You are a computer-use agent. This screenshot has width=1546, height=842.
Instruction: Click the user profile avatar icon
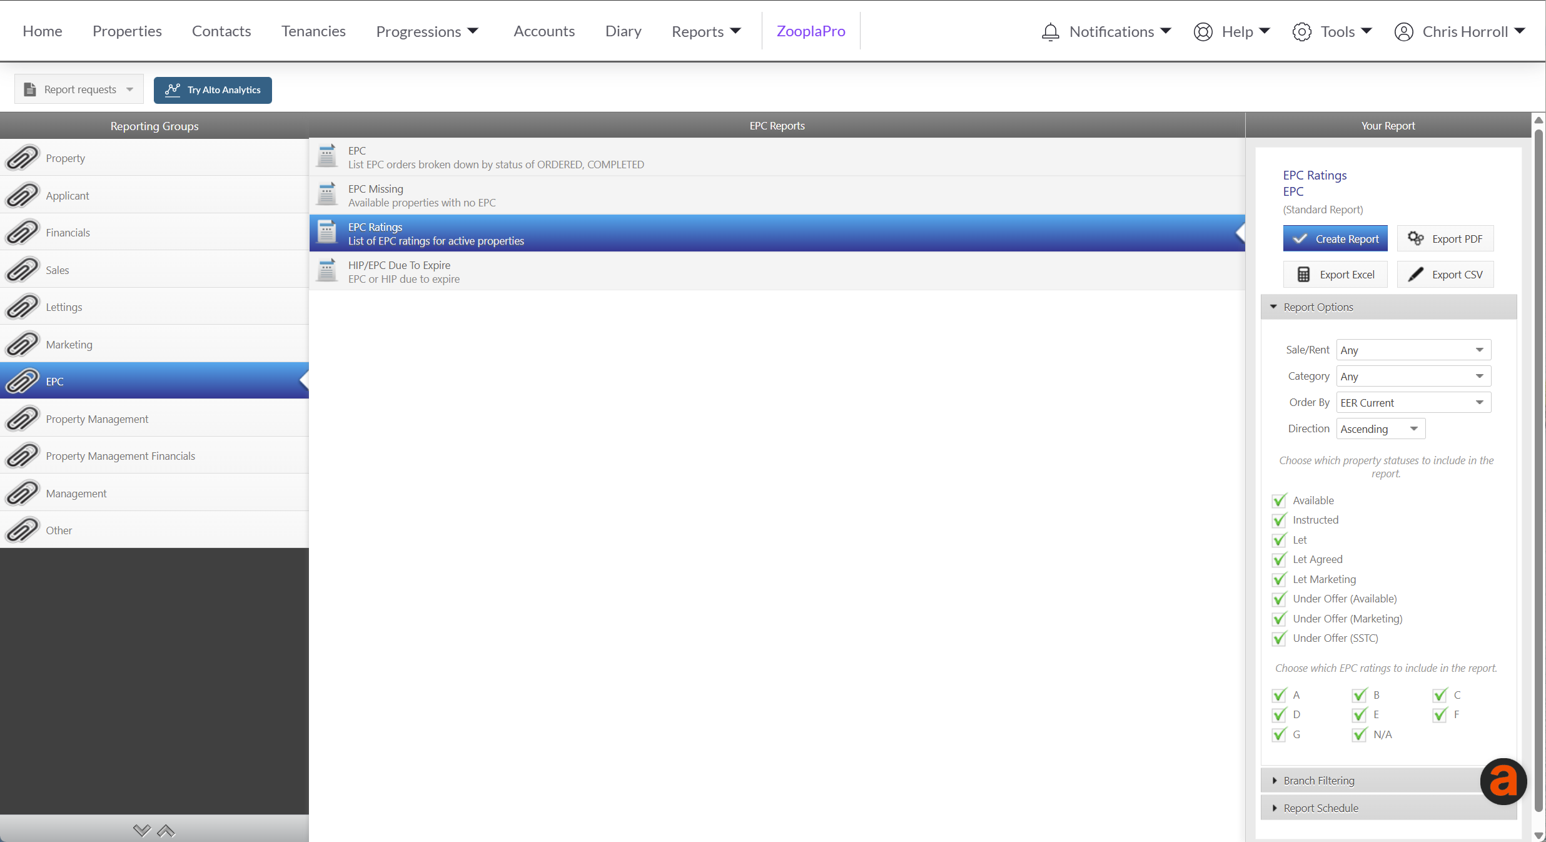[x=1404, y=31]
